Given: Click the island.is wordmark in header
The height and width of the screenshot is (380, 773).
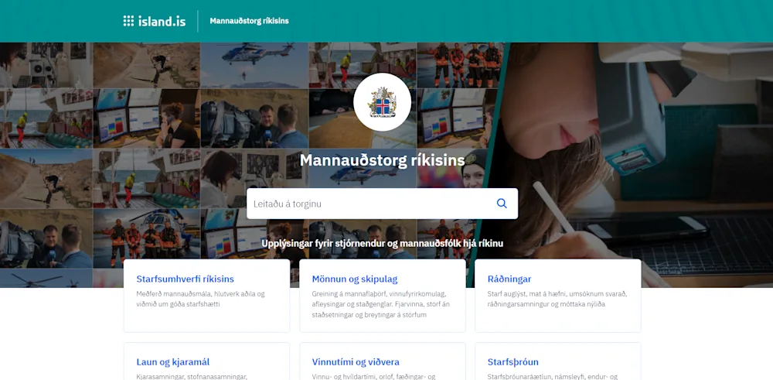Looking at the screenshot, I should (x=162, y=21).
